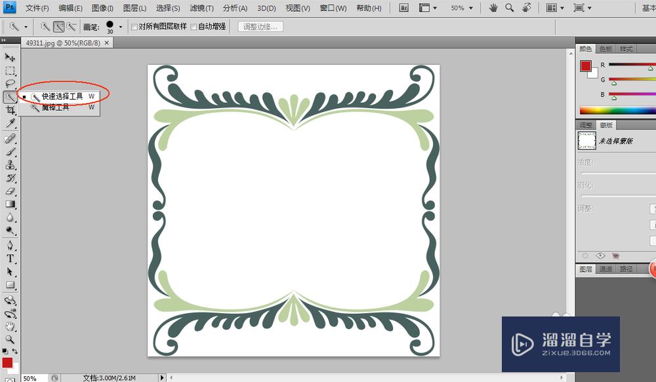Click the active Quick Selection tool in the toolbox

[10, 96]
